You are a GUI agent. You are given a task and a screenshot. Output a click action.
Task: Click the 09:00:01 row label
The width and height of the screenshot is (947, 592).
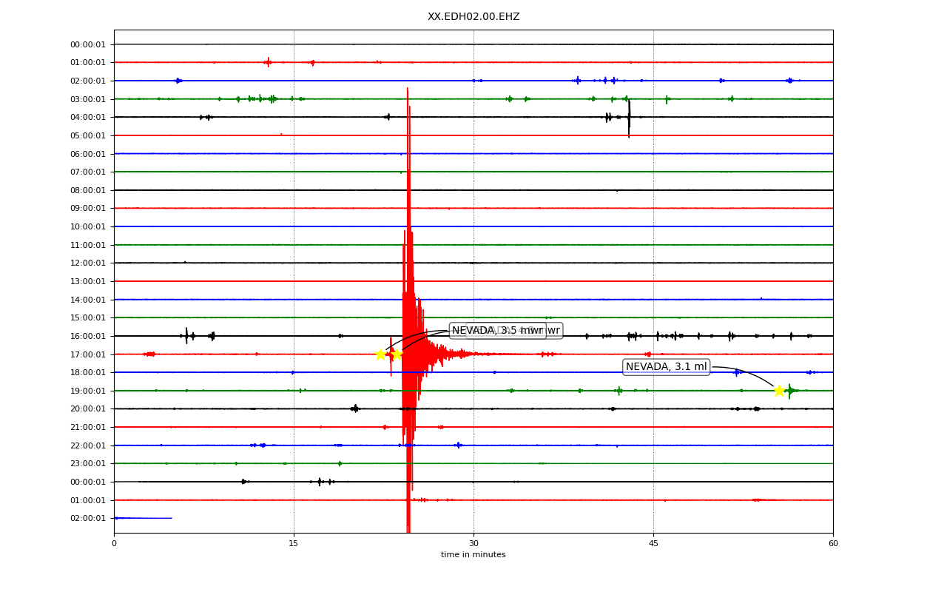[x=88, y=208]
